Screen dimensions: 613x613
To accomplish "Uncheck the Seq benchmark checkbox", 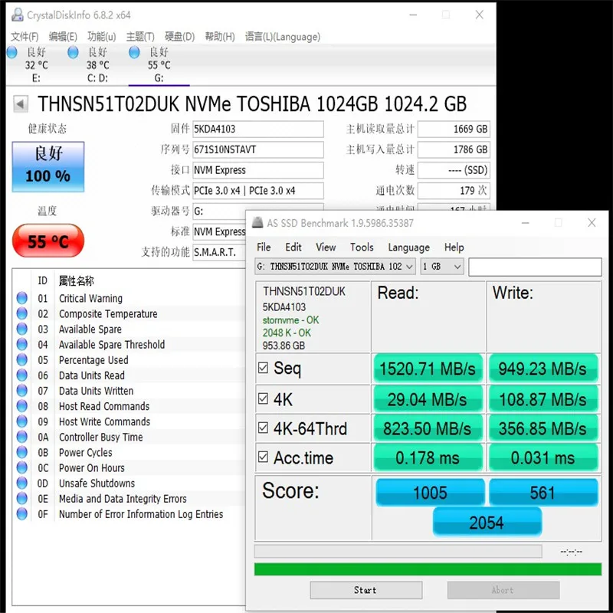I will [262, 369].
